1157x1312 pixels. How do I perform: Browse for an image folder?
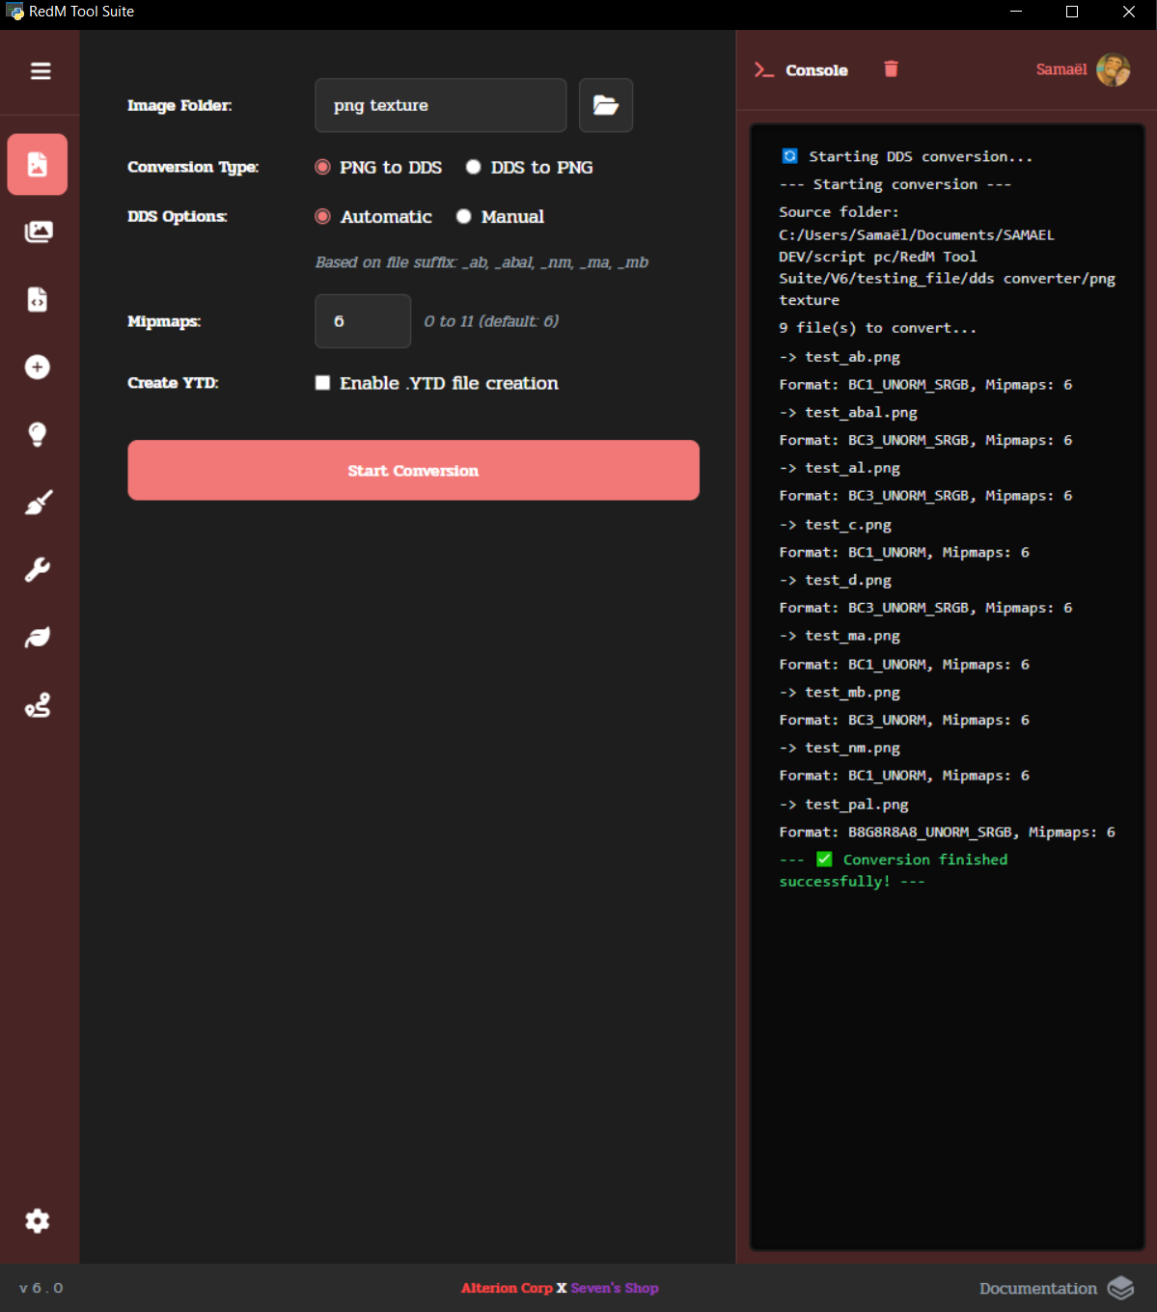tap(605, 105)
